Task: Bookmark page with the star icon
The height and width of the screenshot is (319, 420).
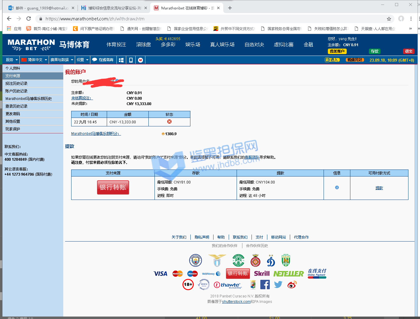Action: [389, 19]
